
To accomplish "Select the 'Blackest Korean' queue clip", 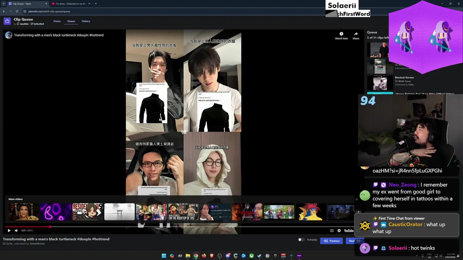I will point(404,77).
